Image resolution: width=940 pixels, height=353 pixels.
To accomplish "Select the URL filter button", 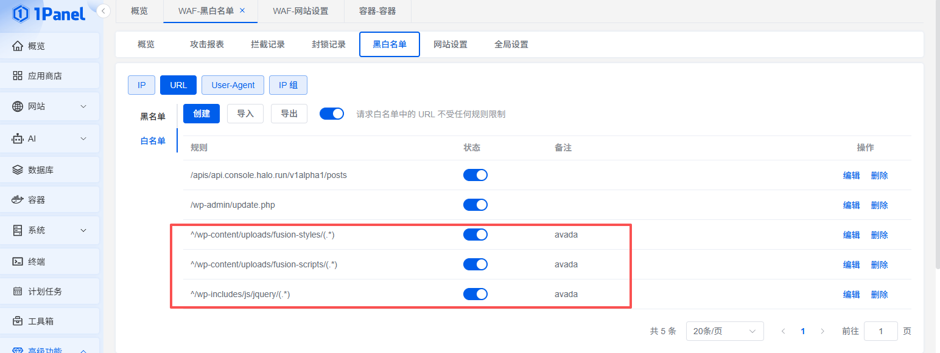I will pyautogui.click(x=178, y=85).
